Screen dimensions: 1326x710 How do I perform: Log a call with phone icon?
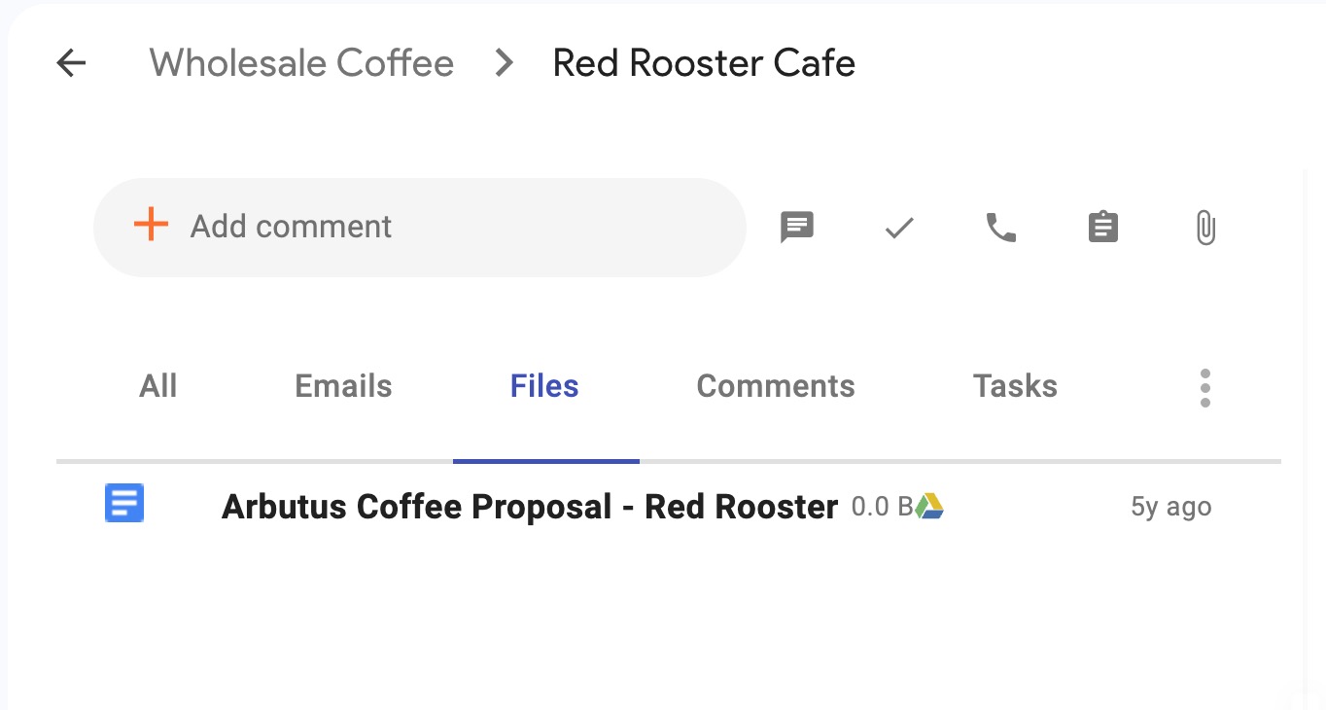(1001, 228)
